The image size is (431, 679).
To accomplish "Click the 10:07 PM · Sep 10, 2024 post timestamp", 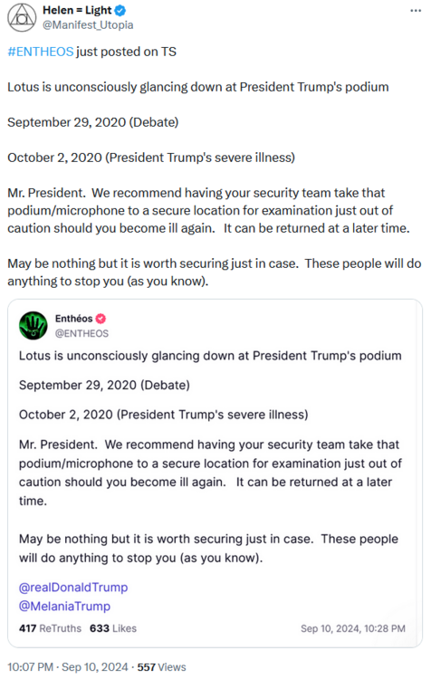I will click(x=68, y=667).
